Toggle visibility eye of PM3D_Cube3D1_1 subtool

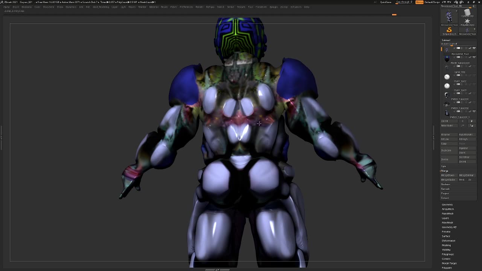pyautogui.click(x=474, y=111)
